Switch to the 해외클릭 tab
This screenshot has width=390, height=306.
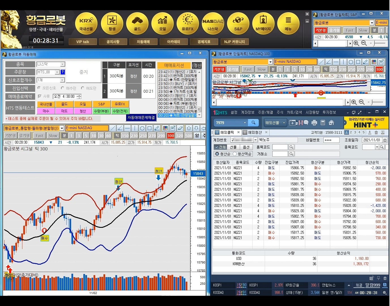(227, 132)
